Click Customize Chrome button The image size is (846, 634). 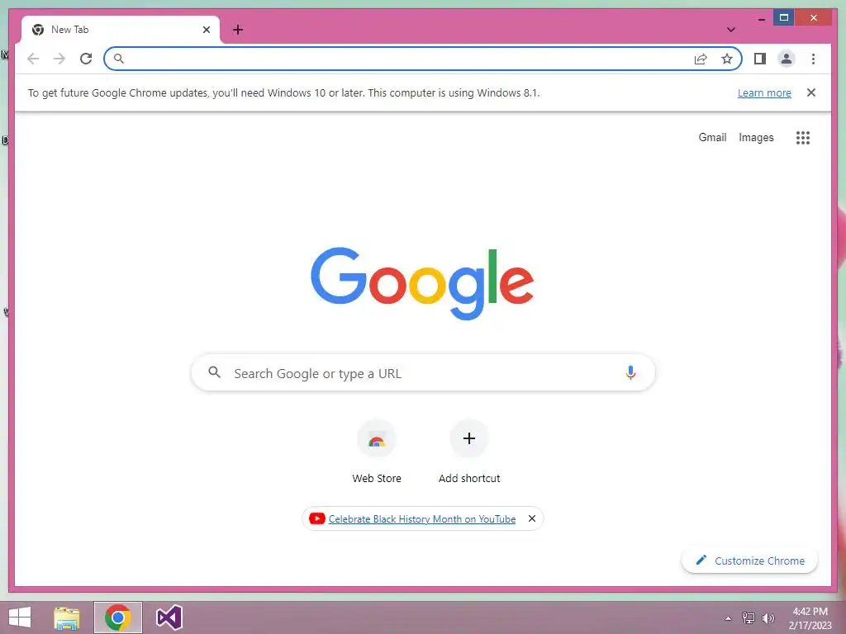coord(749,561)
